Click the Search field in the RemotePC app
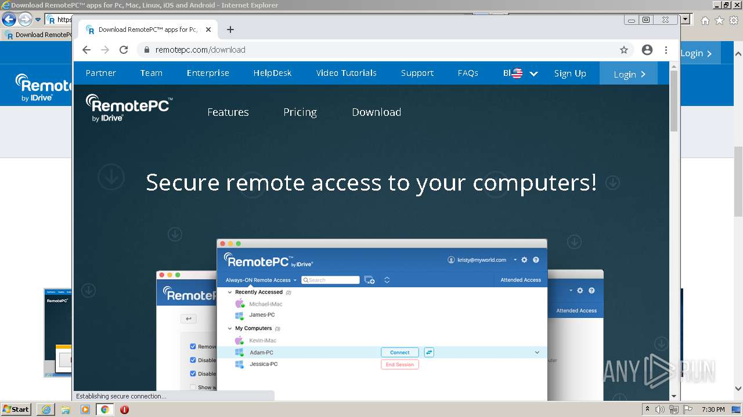743x417 pixels. point(330,280)
